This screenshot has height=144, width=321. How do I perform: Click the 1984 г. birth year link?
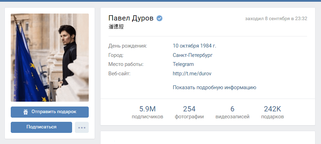(208, 46)
